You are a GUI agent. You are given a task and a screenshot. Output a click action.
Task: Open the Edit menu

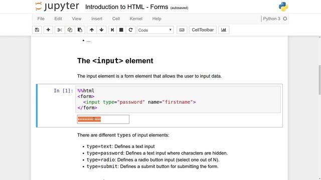click(58, 18)
